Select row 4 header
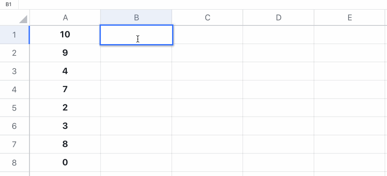This screenshot has width=387, height=176. [14, 90]
